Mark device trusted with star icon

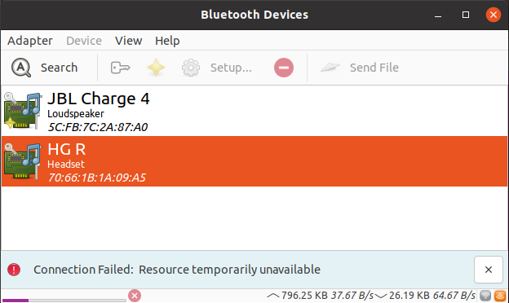pos(156,68)
